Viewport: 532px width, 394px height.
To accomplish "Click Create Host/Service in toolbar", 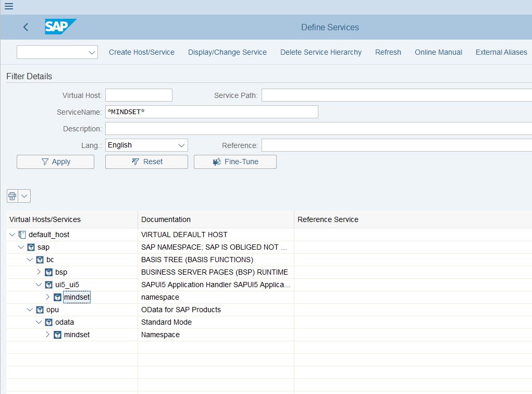I will (142, 52).
